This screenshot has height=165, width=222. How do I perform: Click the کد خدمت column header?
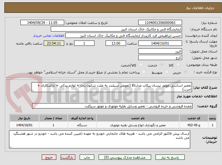[194, 118]
